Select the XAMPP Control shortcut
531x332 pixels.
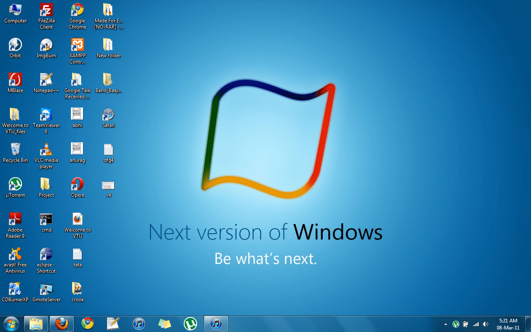[77, 51]
